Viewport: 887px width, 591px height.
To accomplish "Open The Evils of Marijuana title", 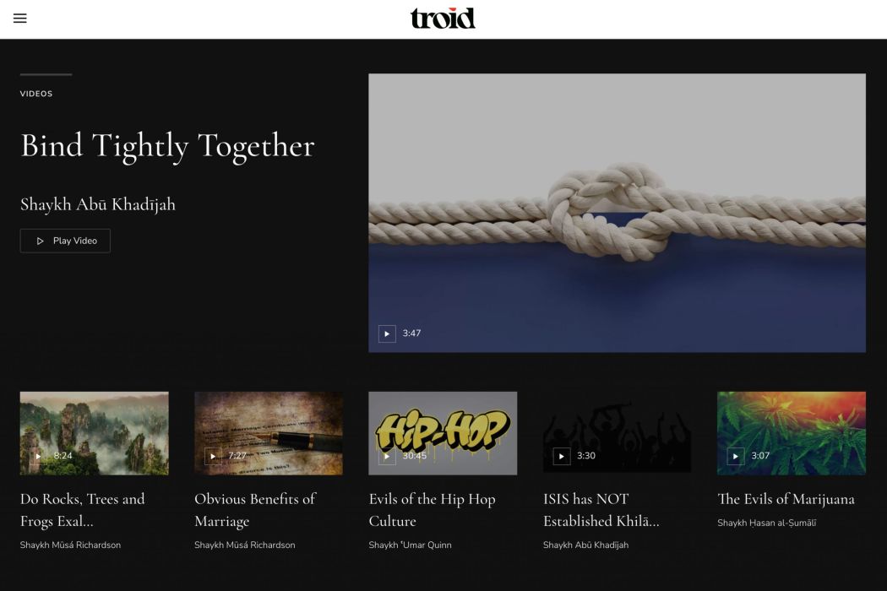I will pos(786,499).
